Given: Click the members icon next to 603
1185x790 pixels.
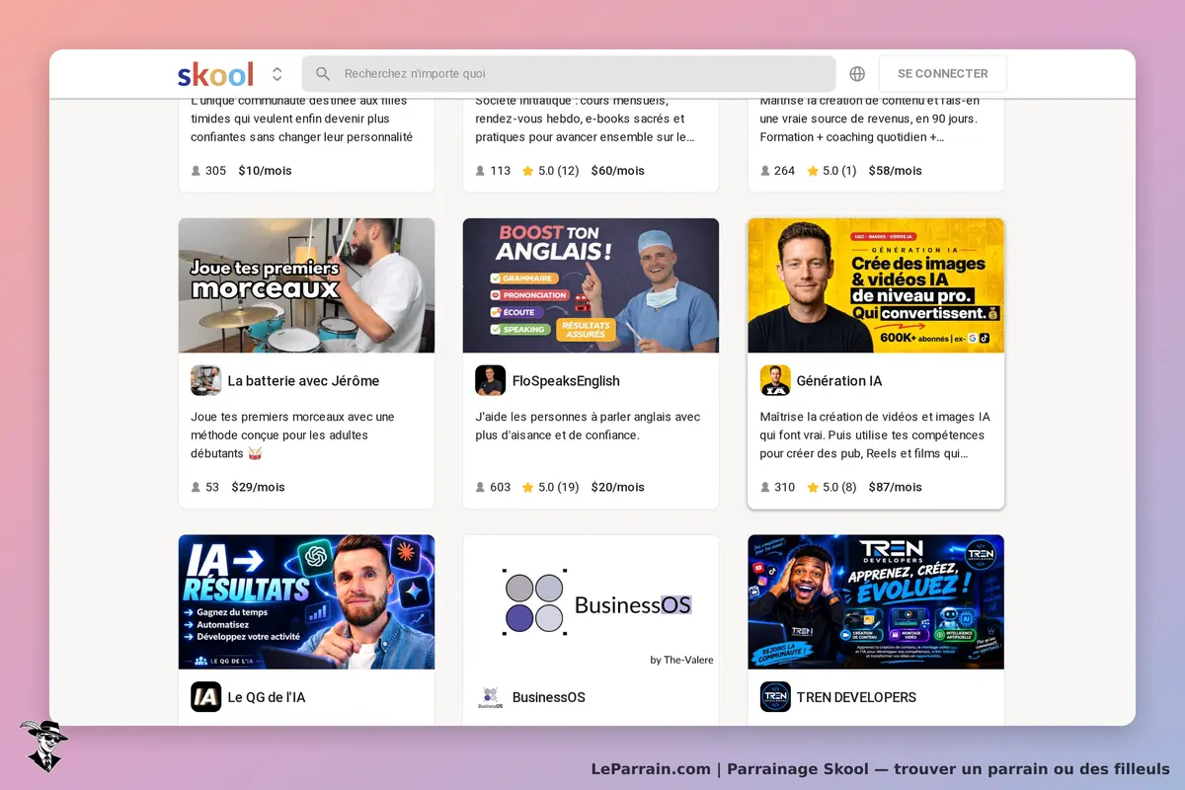Looking at the screenshot, I should [480, 487].
